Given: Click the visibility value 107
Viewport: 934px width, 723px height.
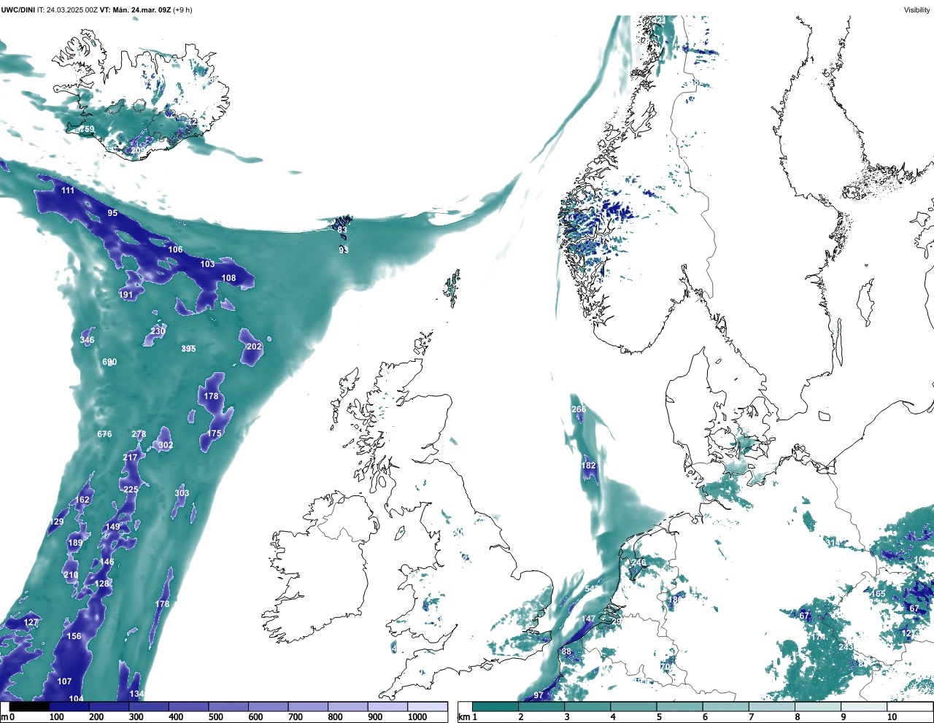Looking at the screenshot, I should tap(64, 681).
